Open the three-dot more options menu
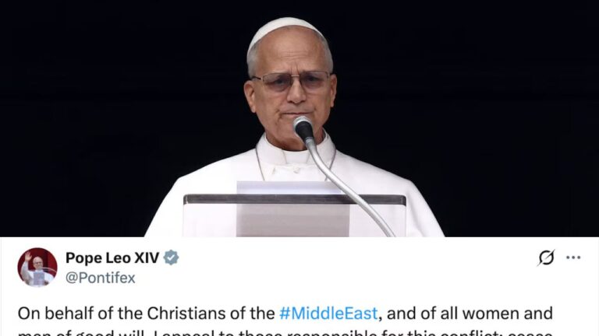This screenshot has width=599, height=336. click(x=573, y=258)
